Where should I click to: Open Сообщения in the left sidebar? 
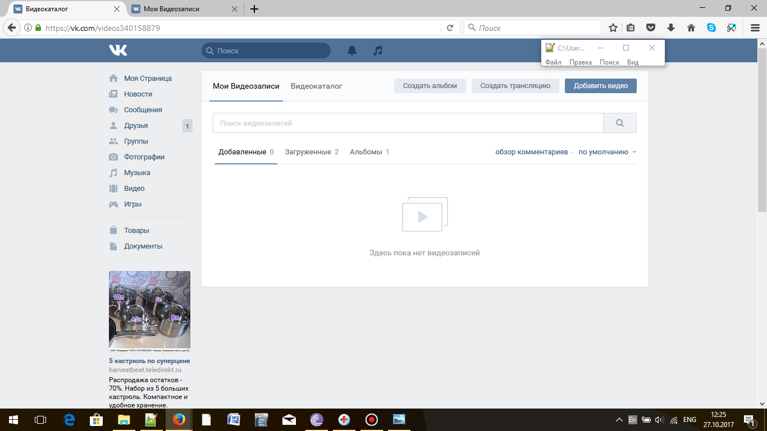(143, 110)
